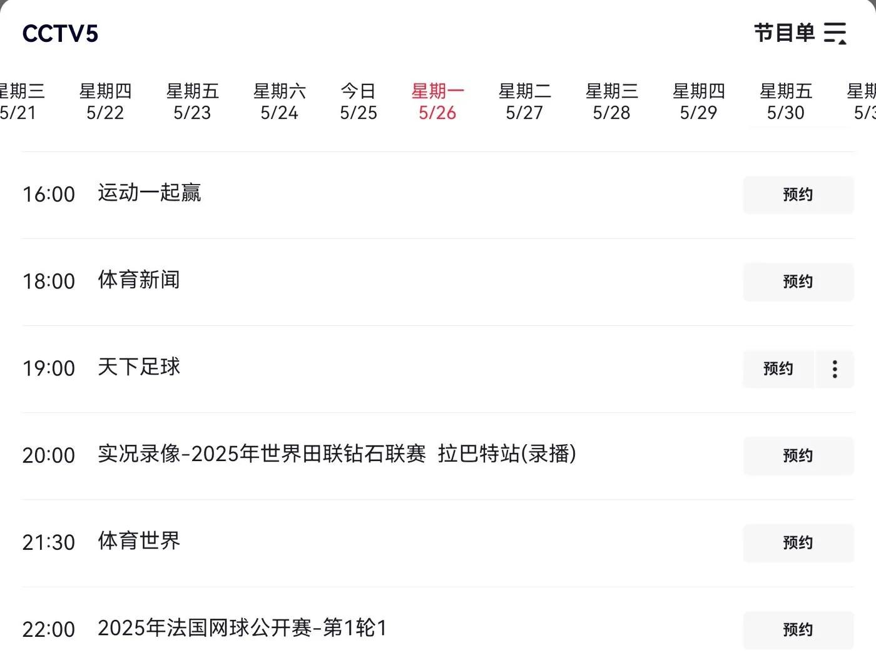Image resolution: width=876 pixels, height=660 pixels.
Task: Book 天下足球 using the 预约 button
Action: 778,369
